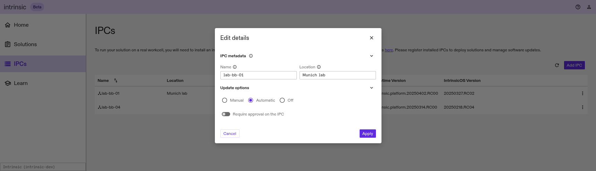Select the Off update option
Image resolution: width=596 pixels, height=171 pixels.
[282, 100]
